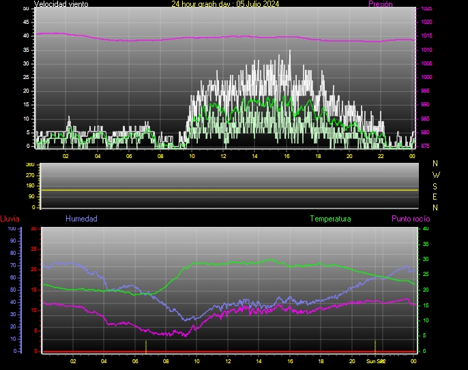This screenshot has height=370, width=468.
Task: Click the yellow wind direction line
Action: 229,190
